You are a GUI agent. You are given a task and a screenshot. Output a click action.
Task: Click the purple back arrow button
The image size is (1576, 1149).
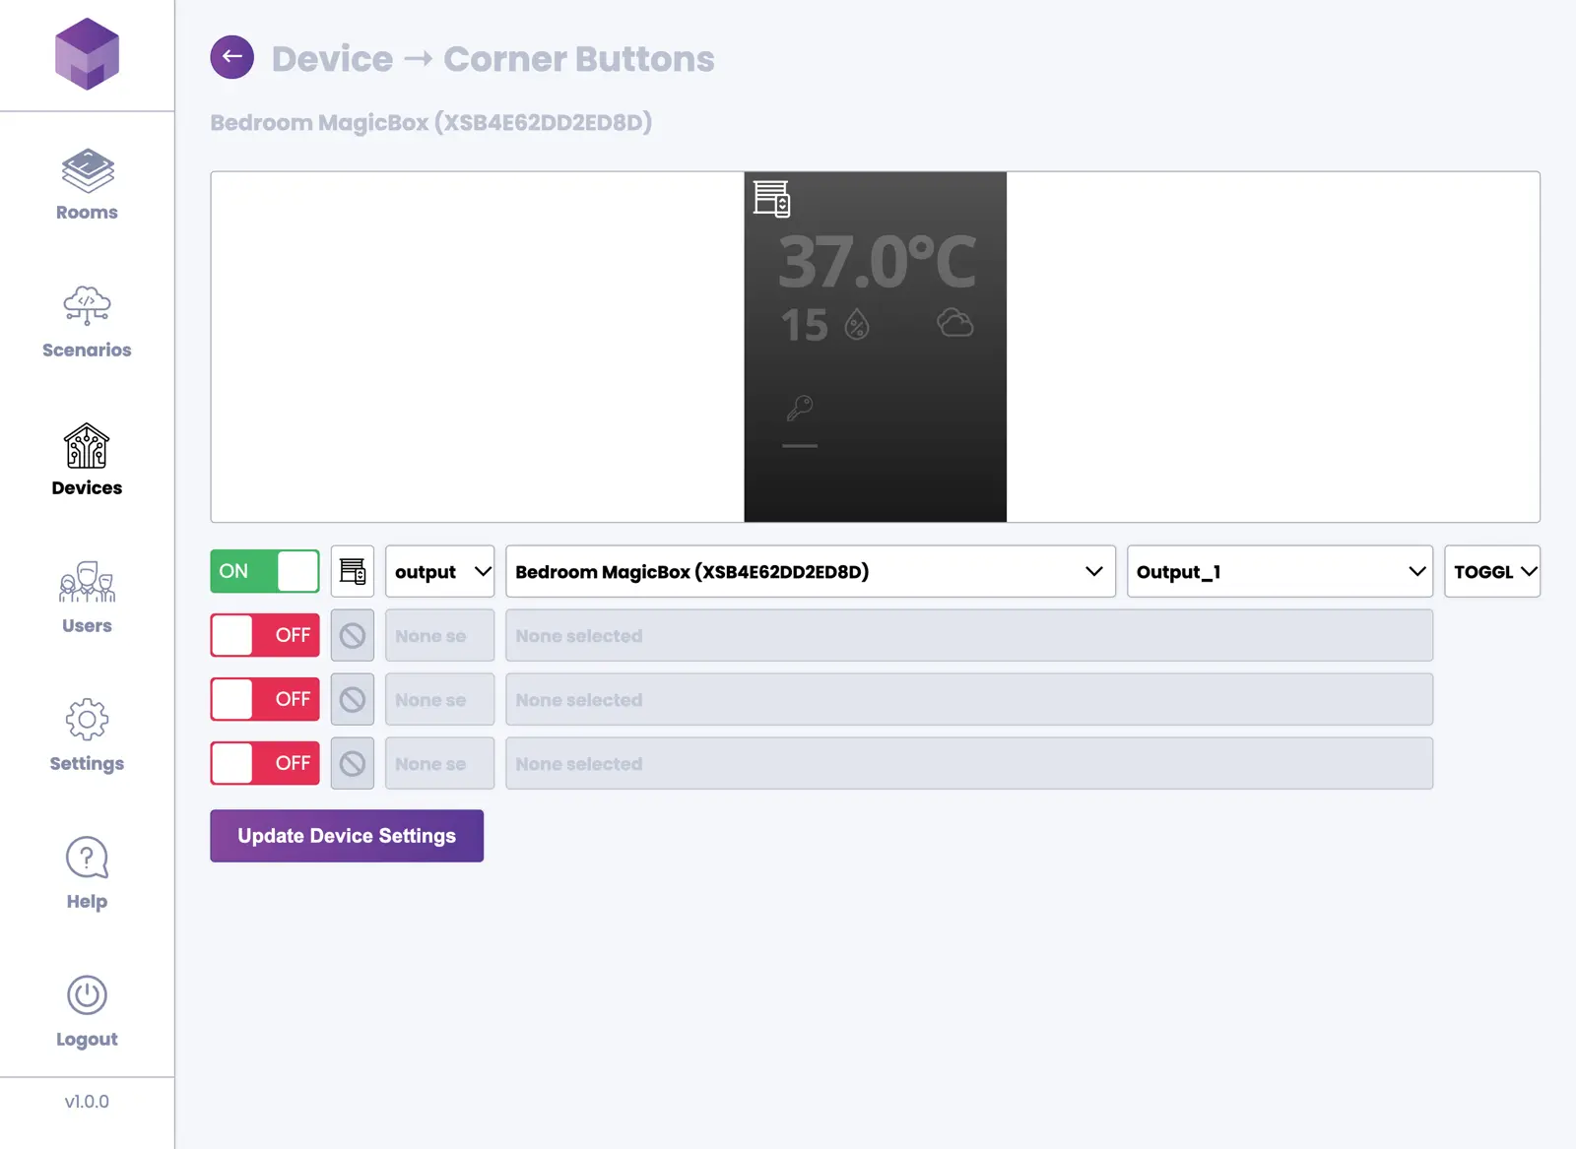click(232, 57)
